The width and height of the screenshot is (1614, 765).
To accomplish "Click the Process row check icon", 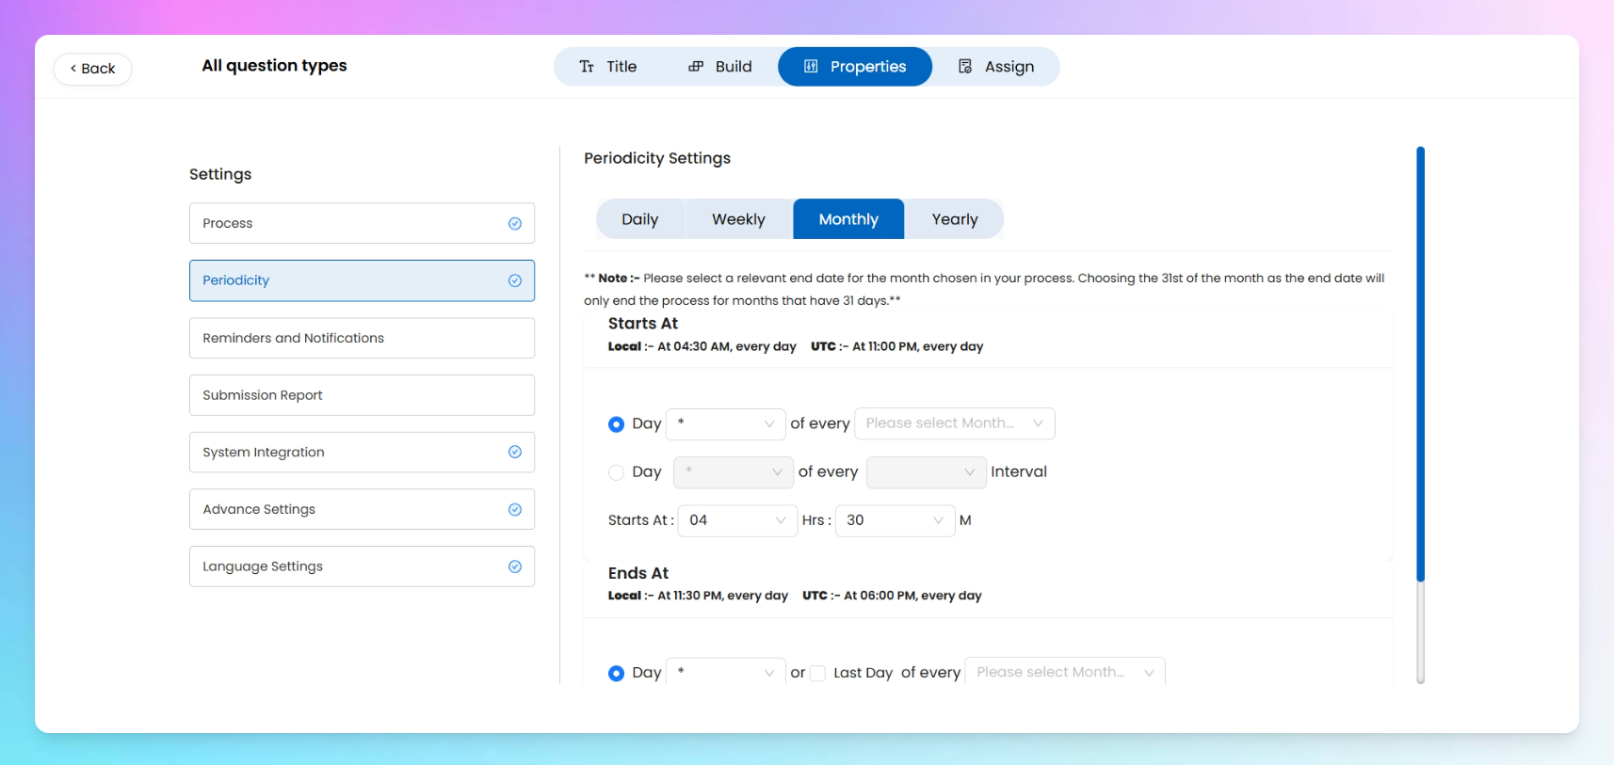I will point(515,224).
